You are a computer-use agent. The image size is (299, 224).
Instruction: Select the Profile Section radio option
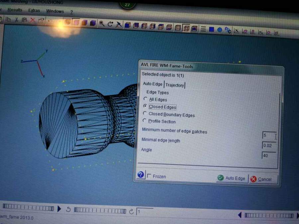pyautogui.click(x=145, y=120)
